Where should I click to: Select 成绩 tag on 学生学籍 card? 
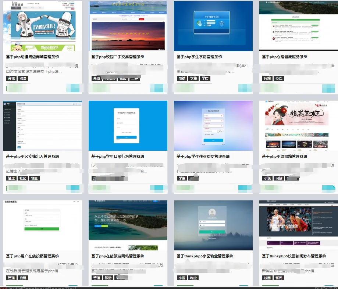click(182, 78)
